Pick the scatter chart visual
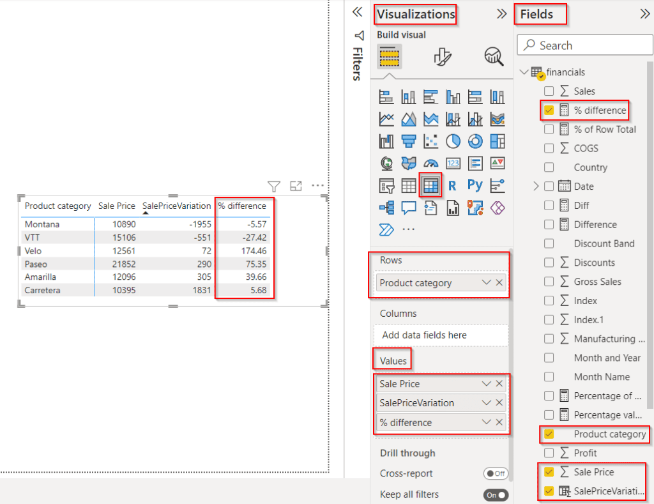Viewport: 654px width, 504px height. click(x=431, y=141)
